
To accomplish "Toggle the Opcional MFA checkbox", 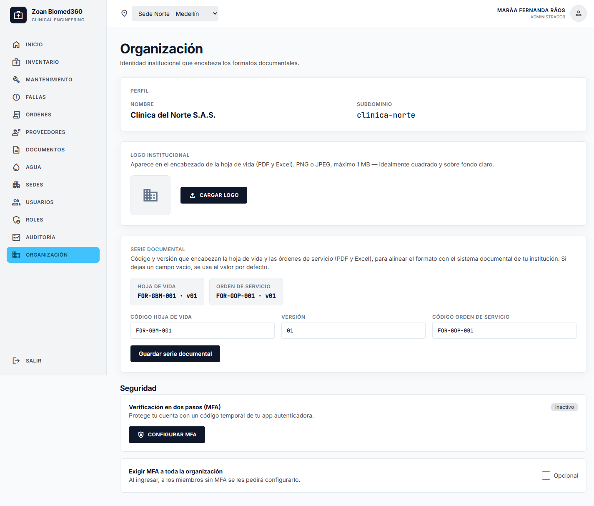I will pos(546,476).
